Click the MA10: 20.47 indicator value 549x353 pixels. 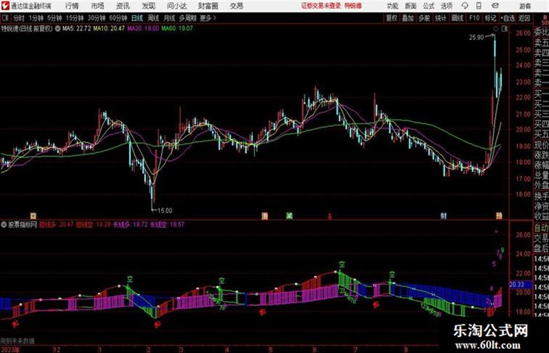tap(109, 28)
